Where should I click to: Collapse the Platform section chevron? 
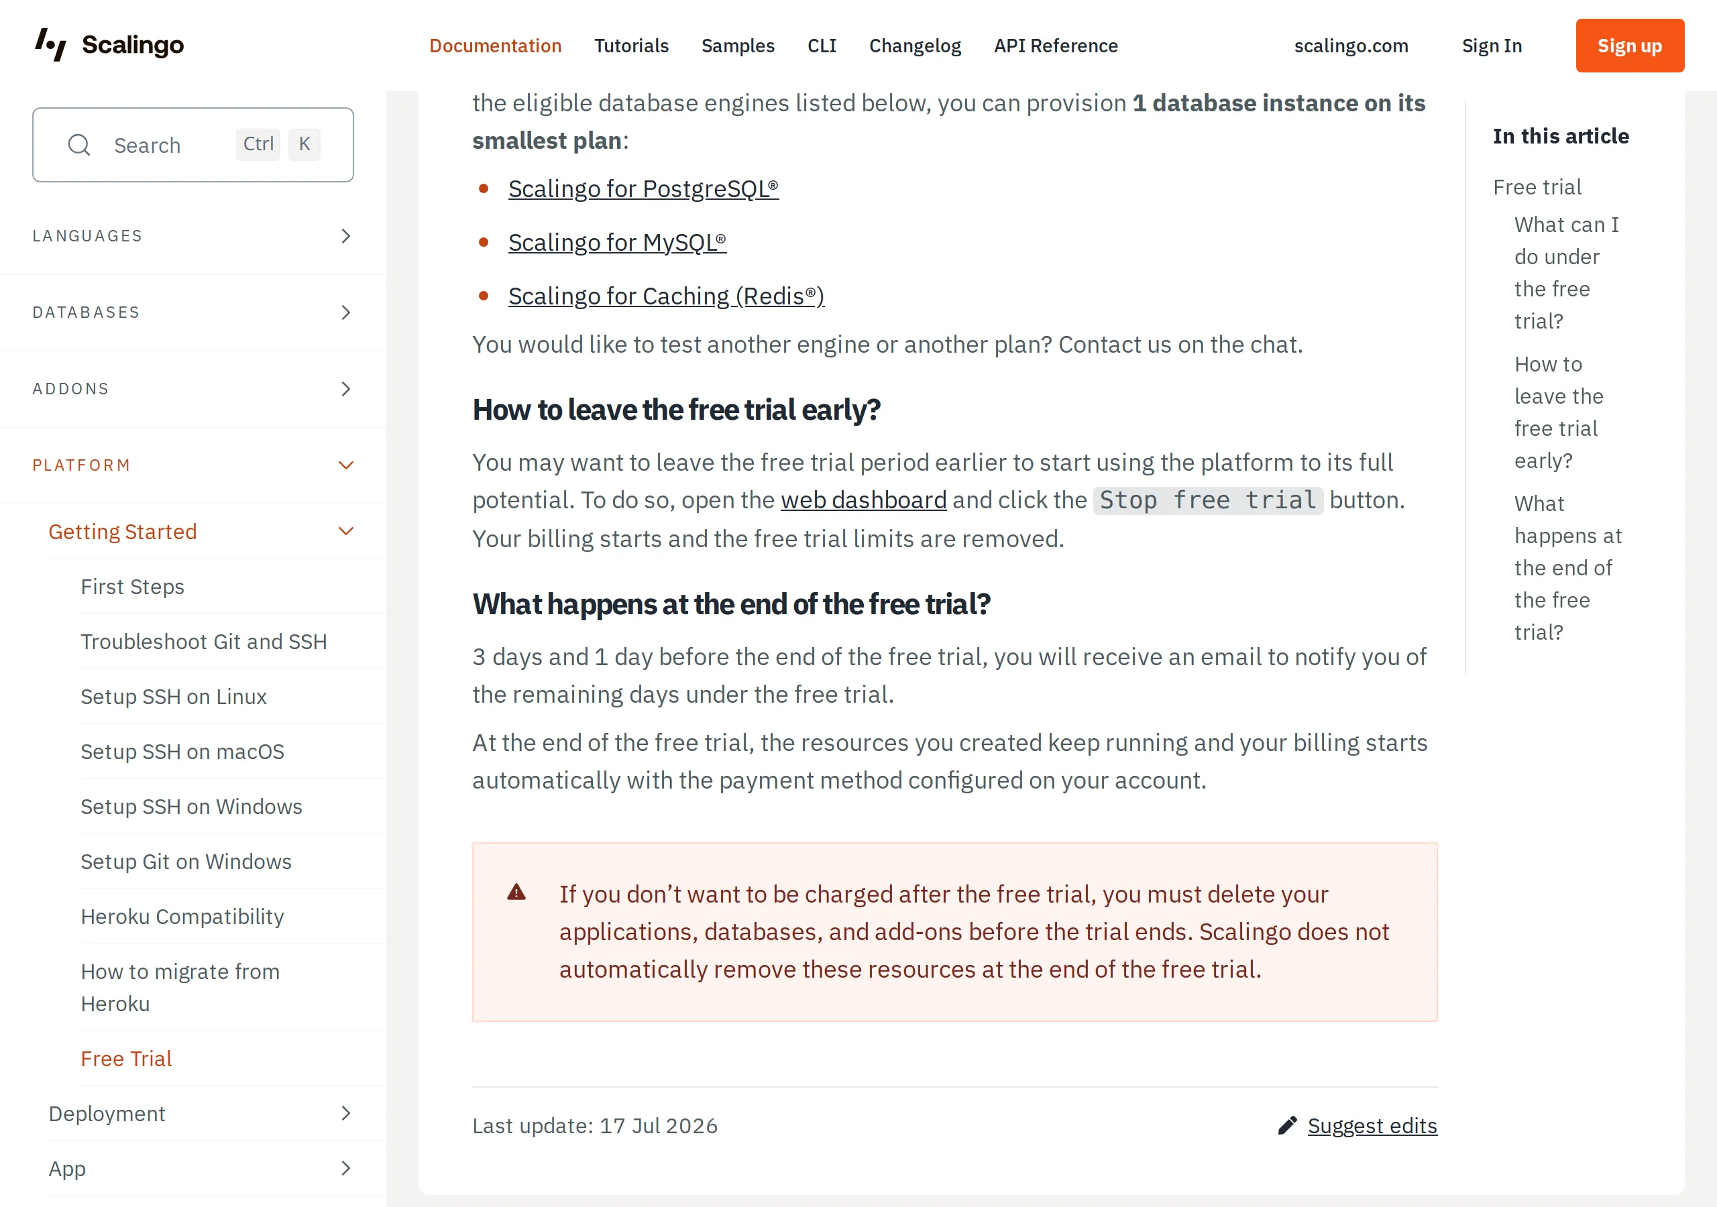[x=345, y=465]
